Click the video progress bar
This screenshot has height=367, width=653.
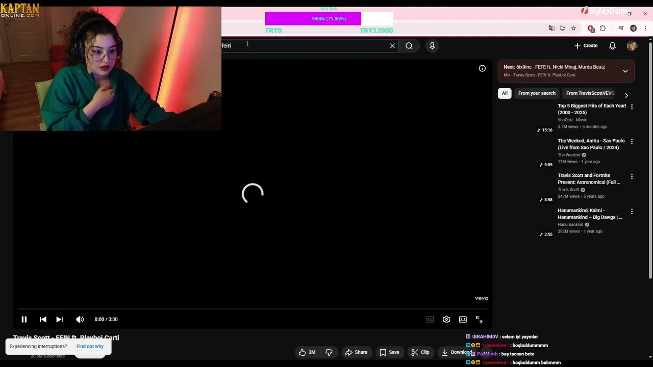253,309
